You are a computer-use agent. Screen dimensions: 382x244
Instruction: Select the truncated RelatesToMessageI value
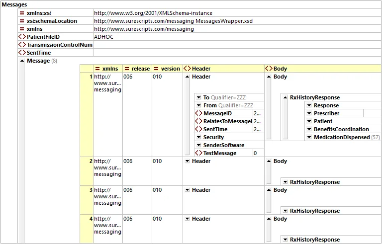(x=257, y=121)
